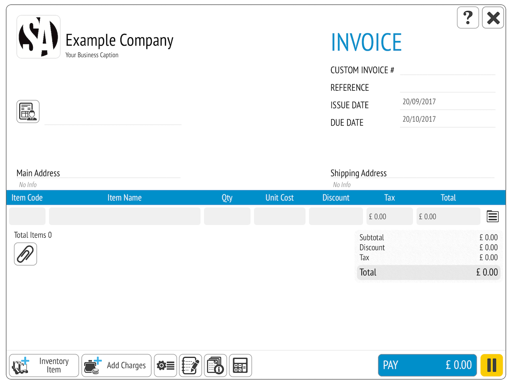
Task: Click the Discount entry box
Action: 336,216
